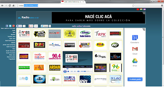Stop playback in the embedded media player
Image resolution: width=164 pixels, height=102 pixels.
[68, 71]
